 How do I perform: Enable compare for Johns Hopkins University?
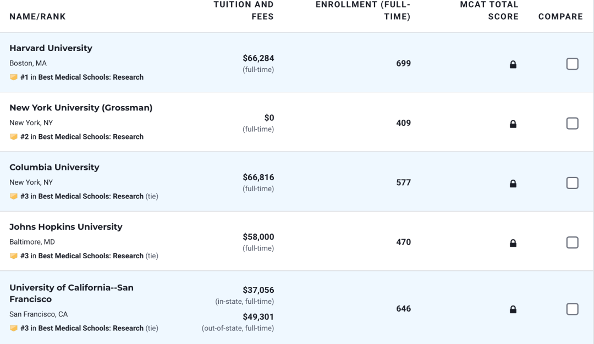click(572, 242)
